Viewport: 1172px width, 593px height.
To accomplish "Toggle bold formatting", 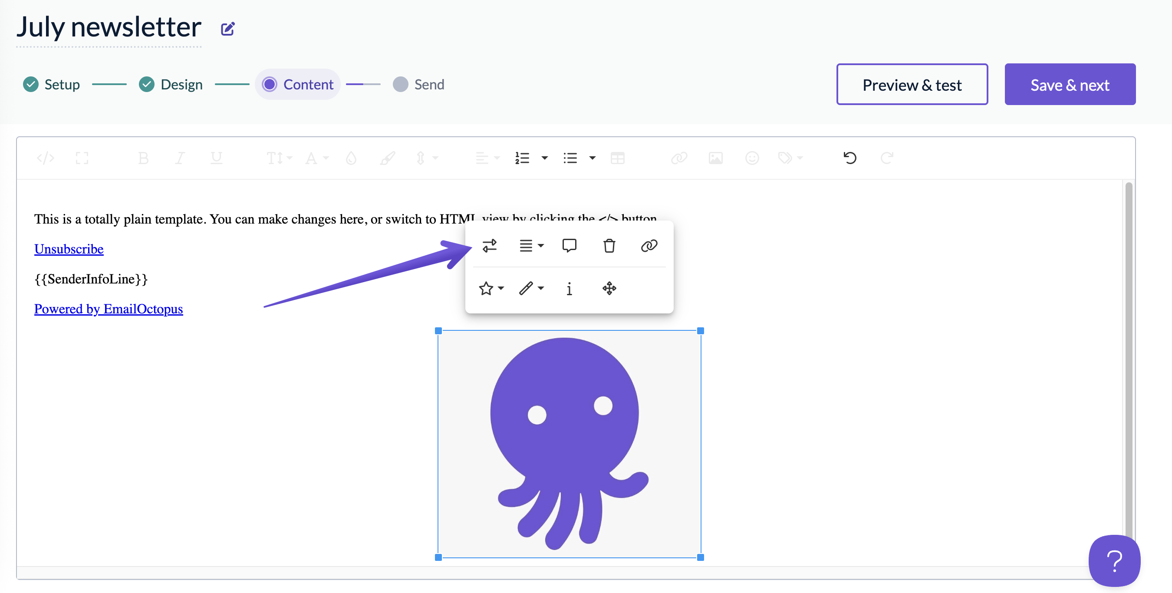I will pos(143,158).
